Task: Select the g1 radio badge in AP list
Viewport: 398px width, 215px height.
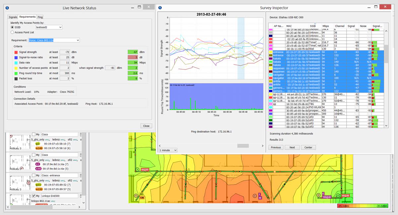Action: coord(38,144)
